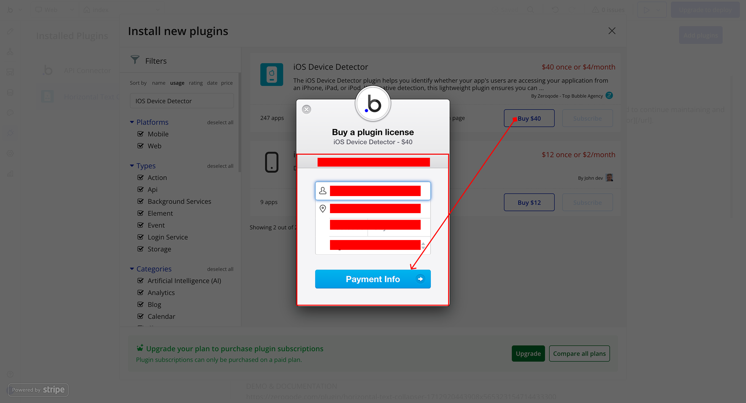Click the iOS Device Detector plugin icon
This screenshot has height=403, width=746.
[271, 75]
